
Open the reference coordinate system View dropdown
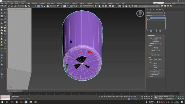pyautogui.click(x=53, y=6)
